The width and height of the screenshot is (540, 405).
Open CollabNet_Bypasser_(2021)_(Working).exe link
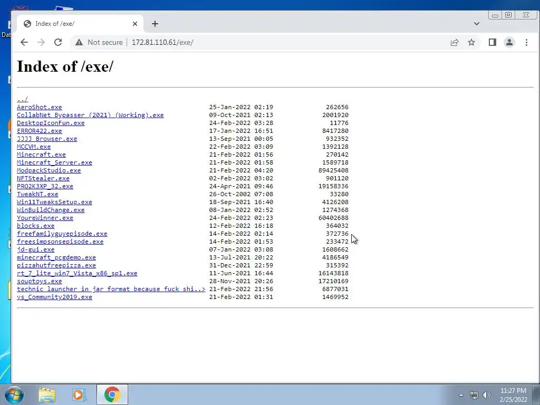point(90,115)
